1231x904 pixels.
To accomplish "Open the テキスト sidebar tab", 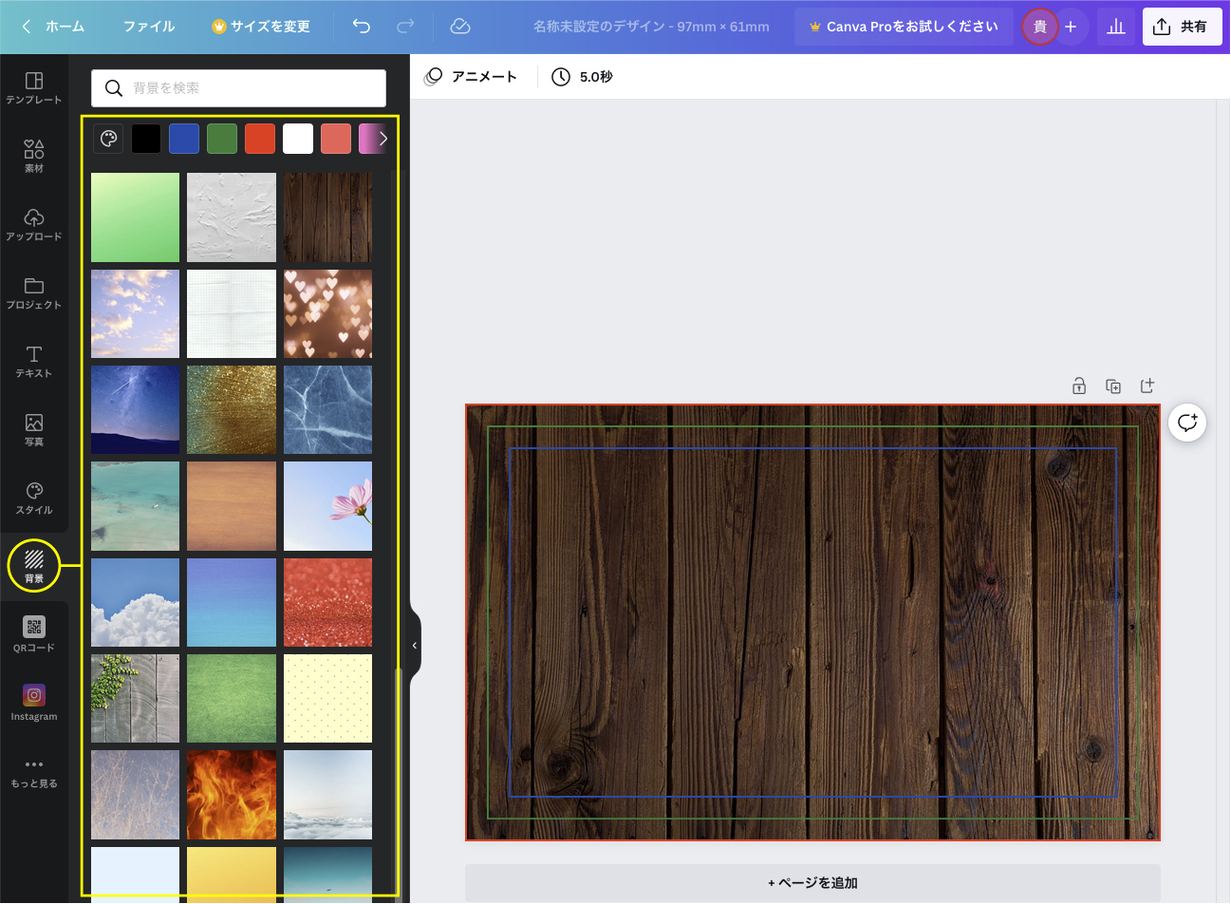I will click(34, 361).
